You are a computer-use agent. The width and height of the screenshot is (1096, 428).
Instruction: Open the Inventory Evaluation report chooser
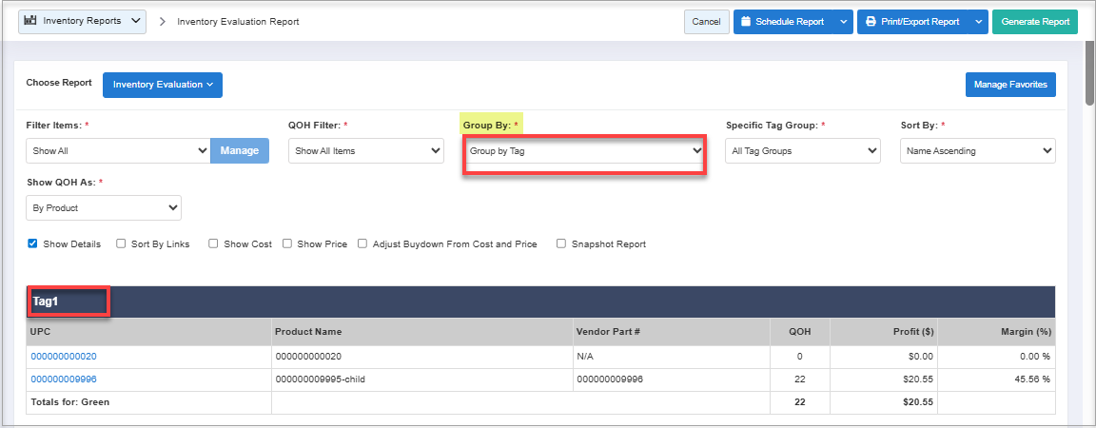click(162, 85)
